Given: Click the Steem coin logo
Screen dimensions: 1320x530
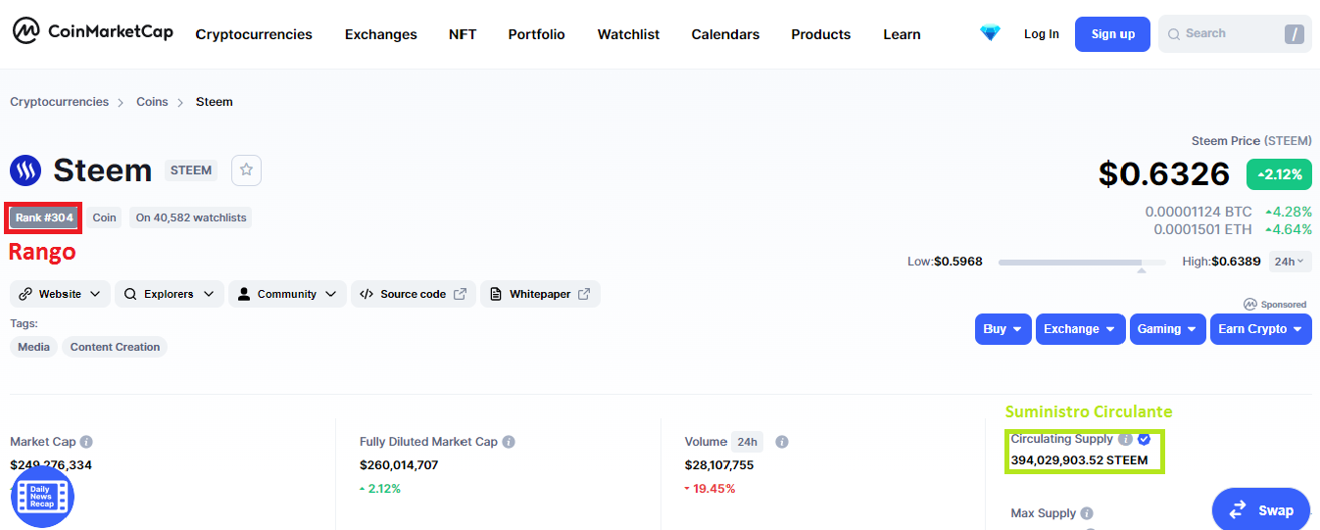Looking at the screenshot, I should tap(25, 170).
